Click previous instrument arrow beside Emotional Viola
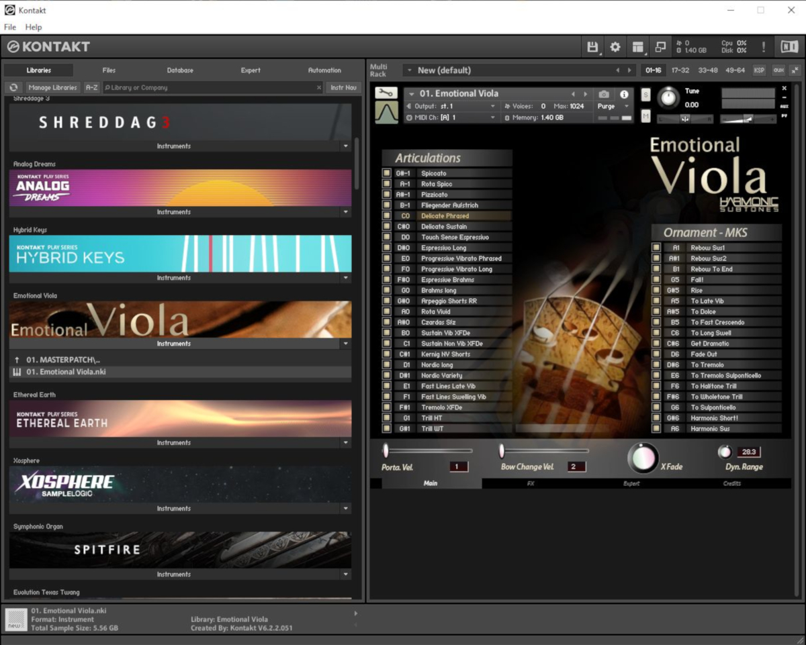This screenshot has height=645, width=806. 573,95
